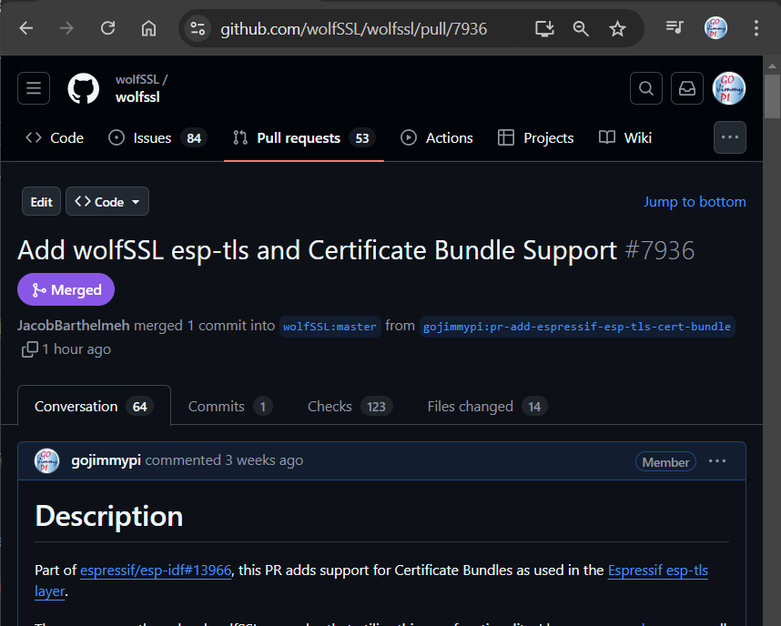Click the 1 hour ago merge time
This screenshot has height=626, width=781.
click(x=76, y=349)
